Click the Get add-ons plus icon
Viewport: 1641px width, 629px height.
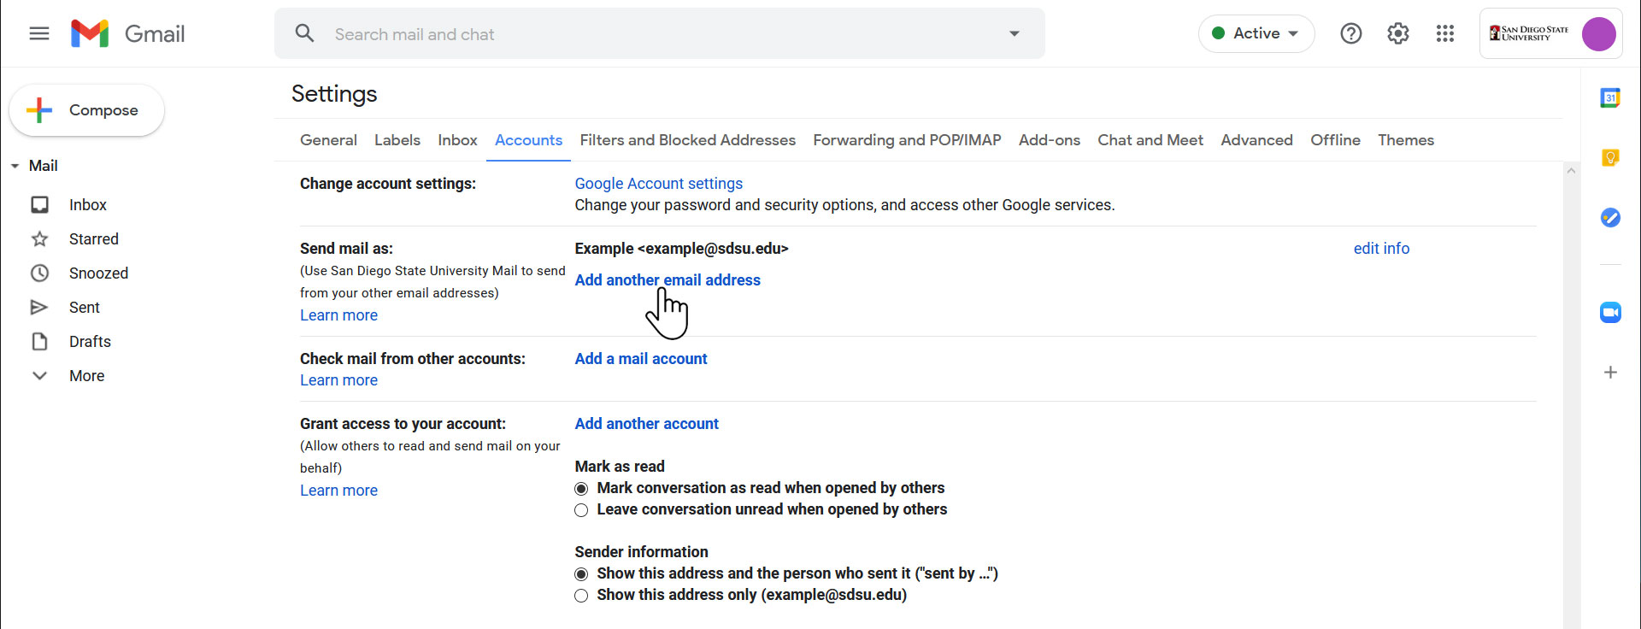1610,373
